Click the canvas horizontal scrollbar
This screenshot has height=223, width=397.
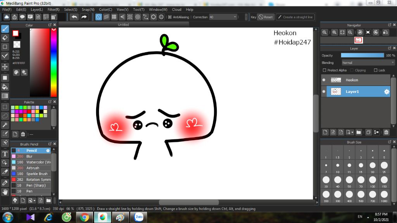(x=189, y=202)
